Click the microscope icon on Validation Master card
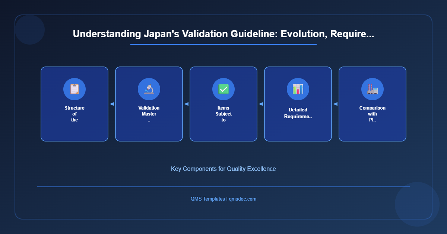The height and width of the screenshot is (234, 447). coord(149,89)
